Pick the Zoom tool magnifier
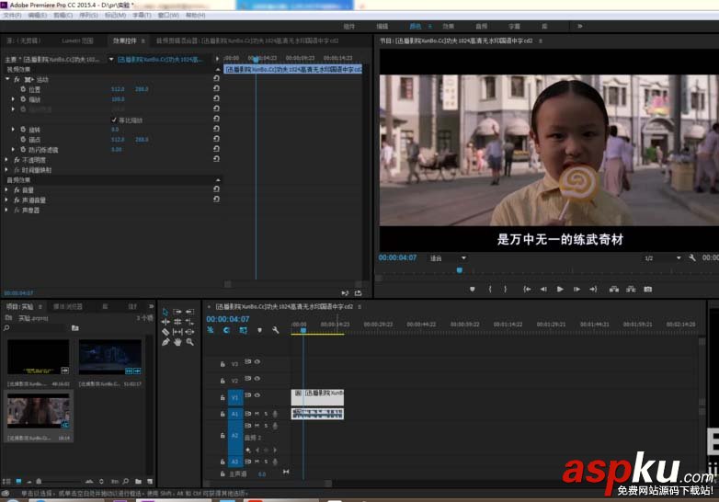 (189, 342)
